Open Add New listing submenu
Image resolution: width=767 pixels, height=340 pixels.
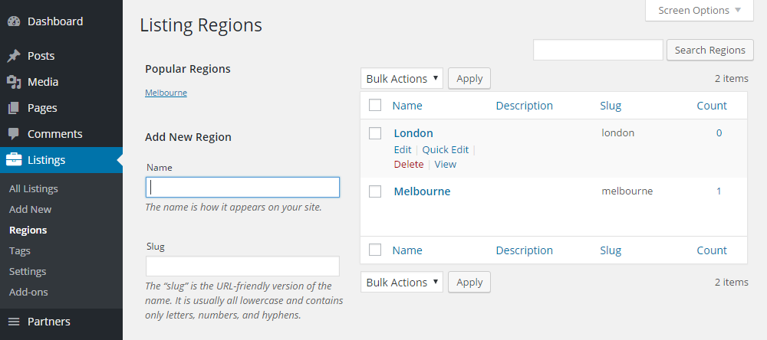coord(31,209)
